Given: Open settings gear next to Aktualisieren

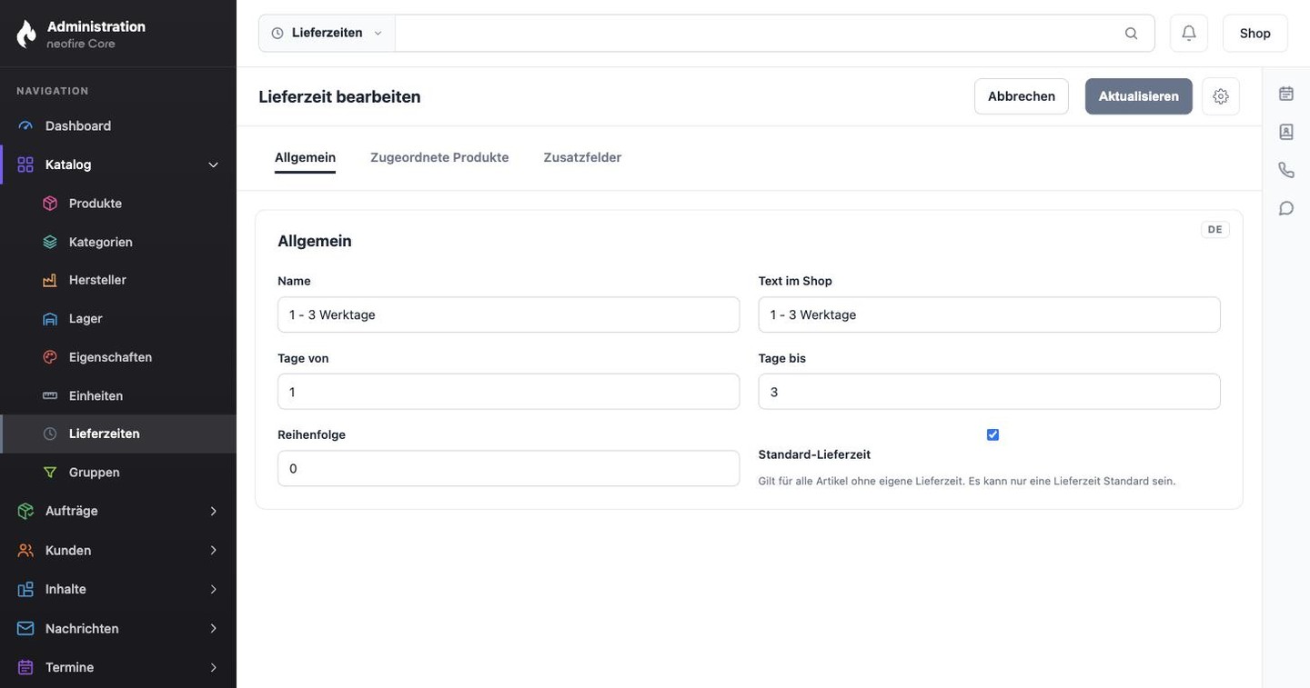Looking at the screenshot, I should 1221,96.
